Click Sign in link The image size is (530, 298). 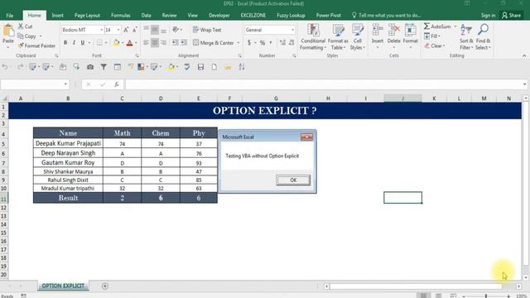click(x=488, y=16)
